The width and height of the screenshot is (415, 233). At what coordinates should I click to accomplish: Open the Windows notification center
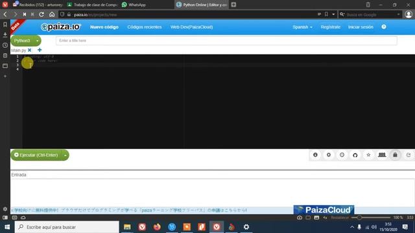coord(405,227)
